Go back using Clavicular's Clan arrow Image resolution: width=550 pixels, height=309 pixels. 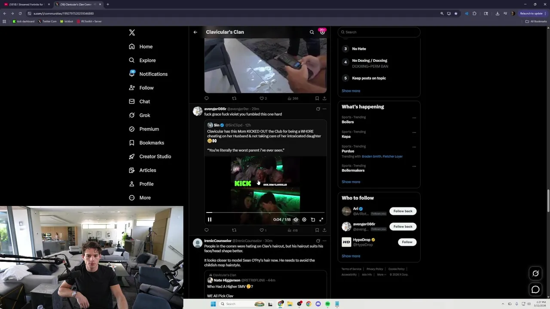tap(195, 32)
